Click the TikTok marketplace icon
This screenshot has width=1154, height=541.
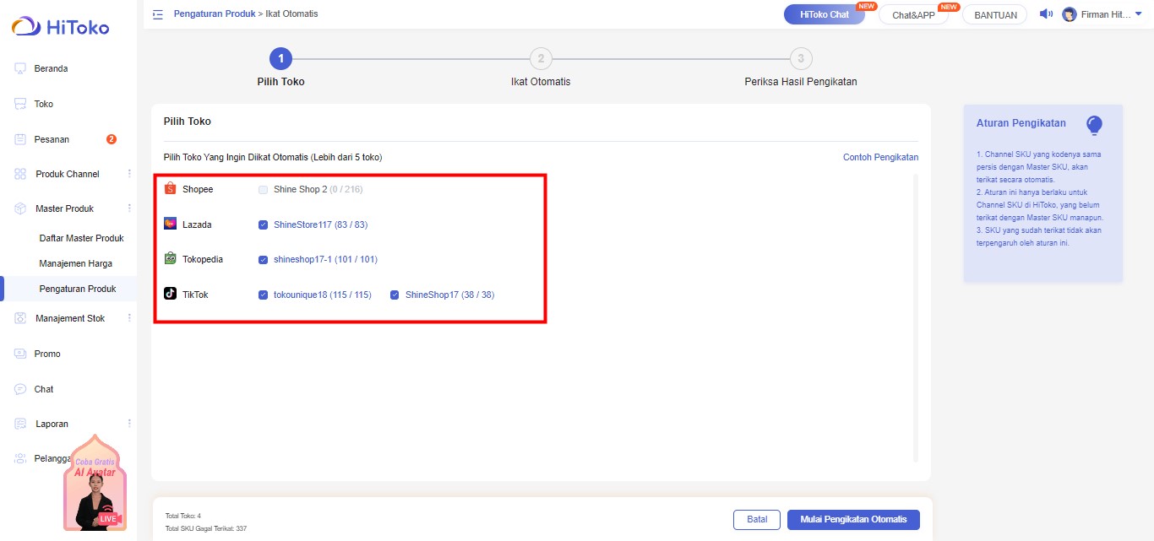171,295
